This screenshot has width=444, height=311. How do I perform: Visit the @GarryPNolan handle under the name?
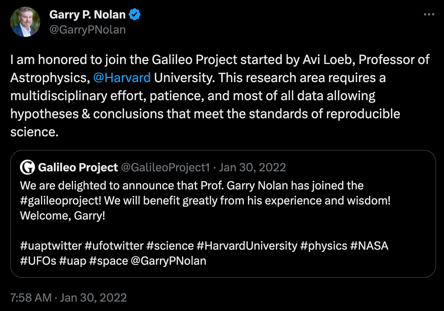(x=87, y=29)
